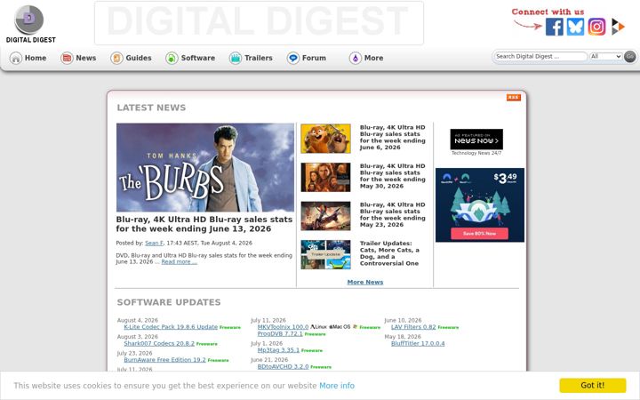
Task: Click the More nav icon
Action: pos(355,58)
